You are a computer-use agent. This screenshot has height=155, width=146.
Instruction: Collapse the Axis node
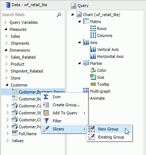tap(79, 43)
